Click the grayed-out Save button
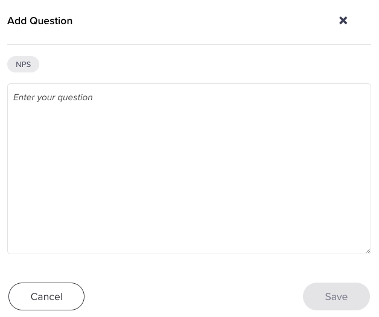The width and height of the screenshot is (379, 317). (x=336, y=296)
